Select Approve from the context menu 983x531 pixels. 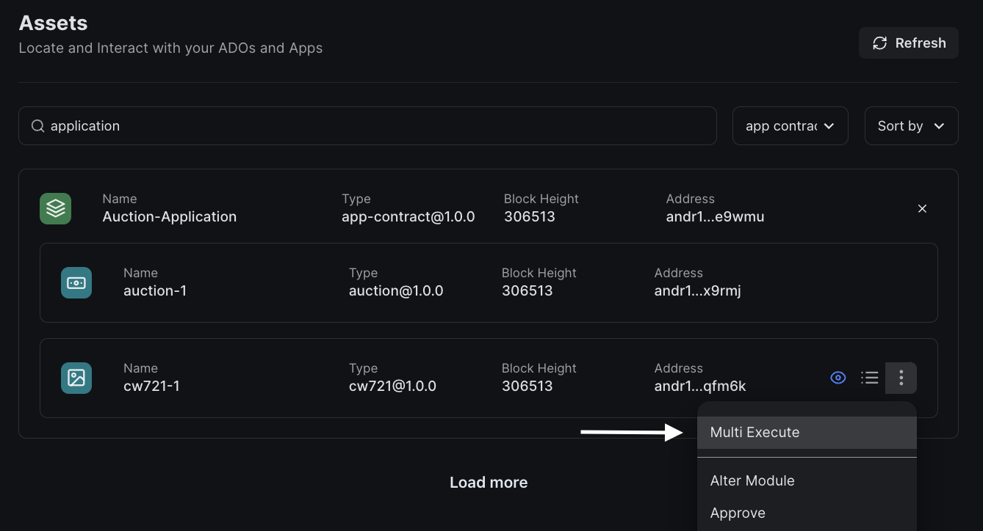pos(738,513)
